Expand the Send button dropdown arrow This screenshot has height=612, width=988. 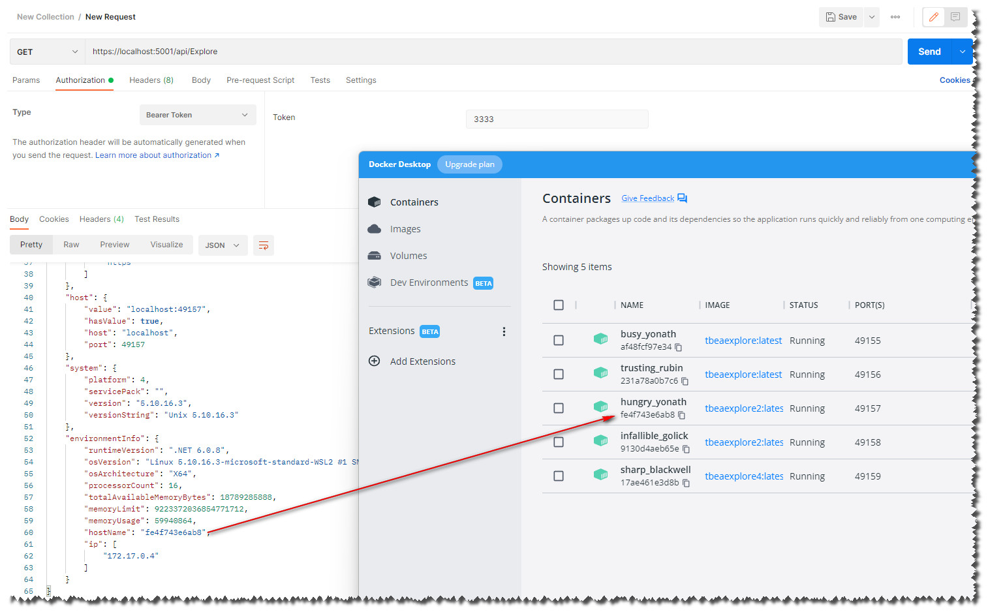[963, 52]
